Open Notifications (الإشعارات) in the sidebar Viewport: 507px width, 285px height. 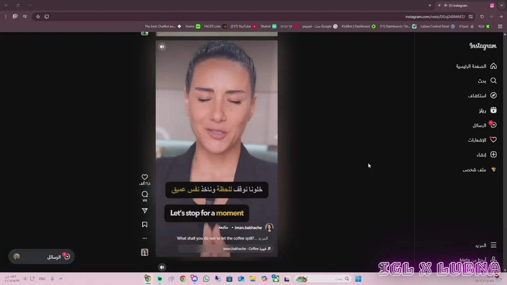pos(482,140)
